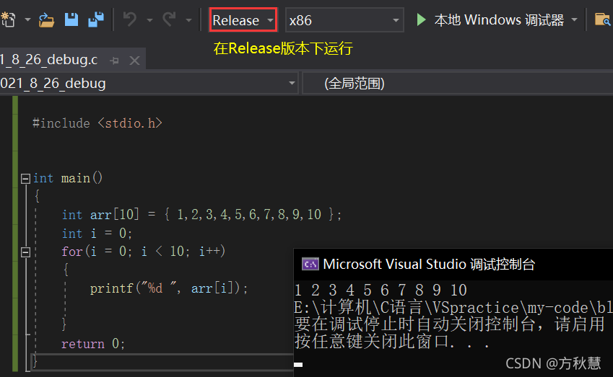The image size is (613, 377).
Task: Click the 本地 Windows 调试器 button label
Action: point(499,20)
